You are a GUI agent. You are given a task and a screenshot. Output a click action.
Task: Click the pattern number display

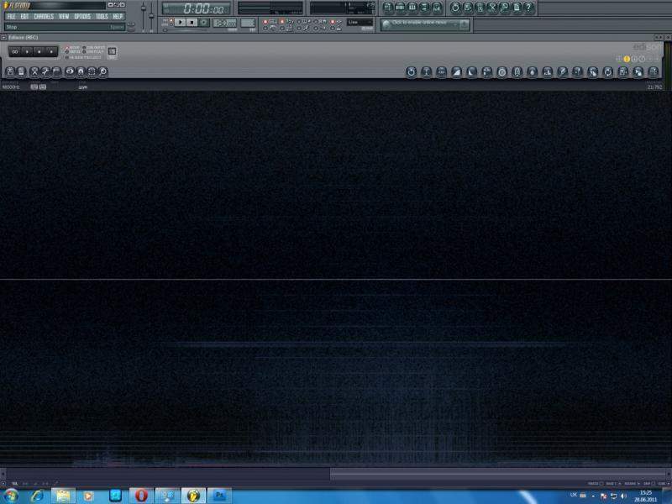tap(248, 23)
